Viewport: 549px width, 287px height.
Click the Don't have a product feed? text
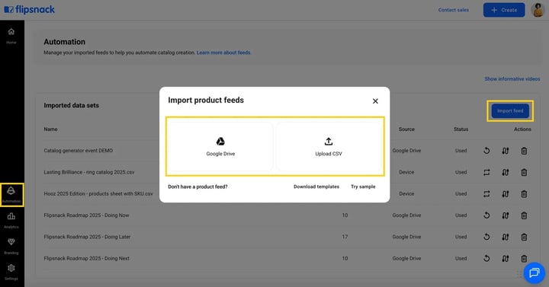197,187
